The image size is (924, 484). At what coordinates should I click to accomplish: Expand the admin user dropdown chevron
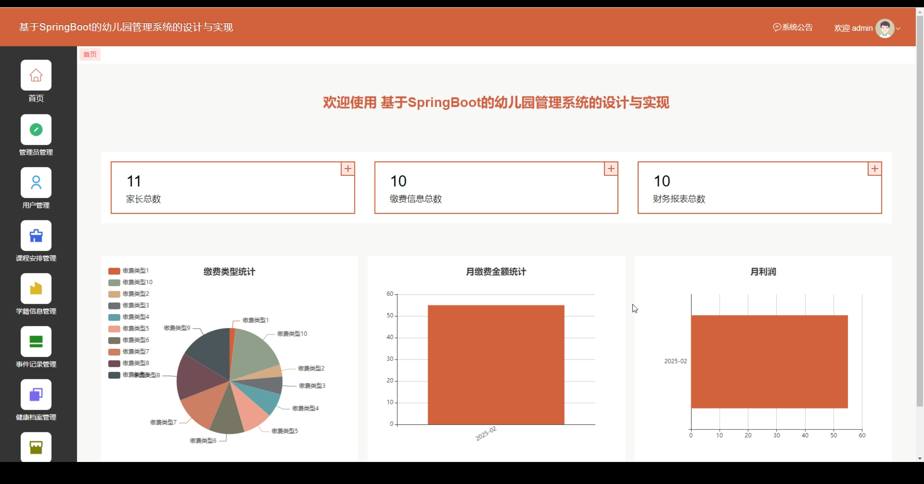(x=898, y=29)
